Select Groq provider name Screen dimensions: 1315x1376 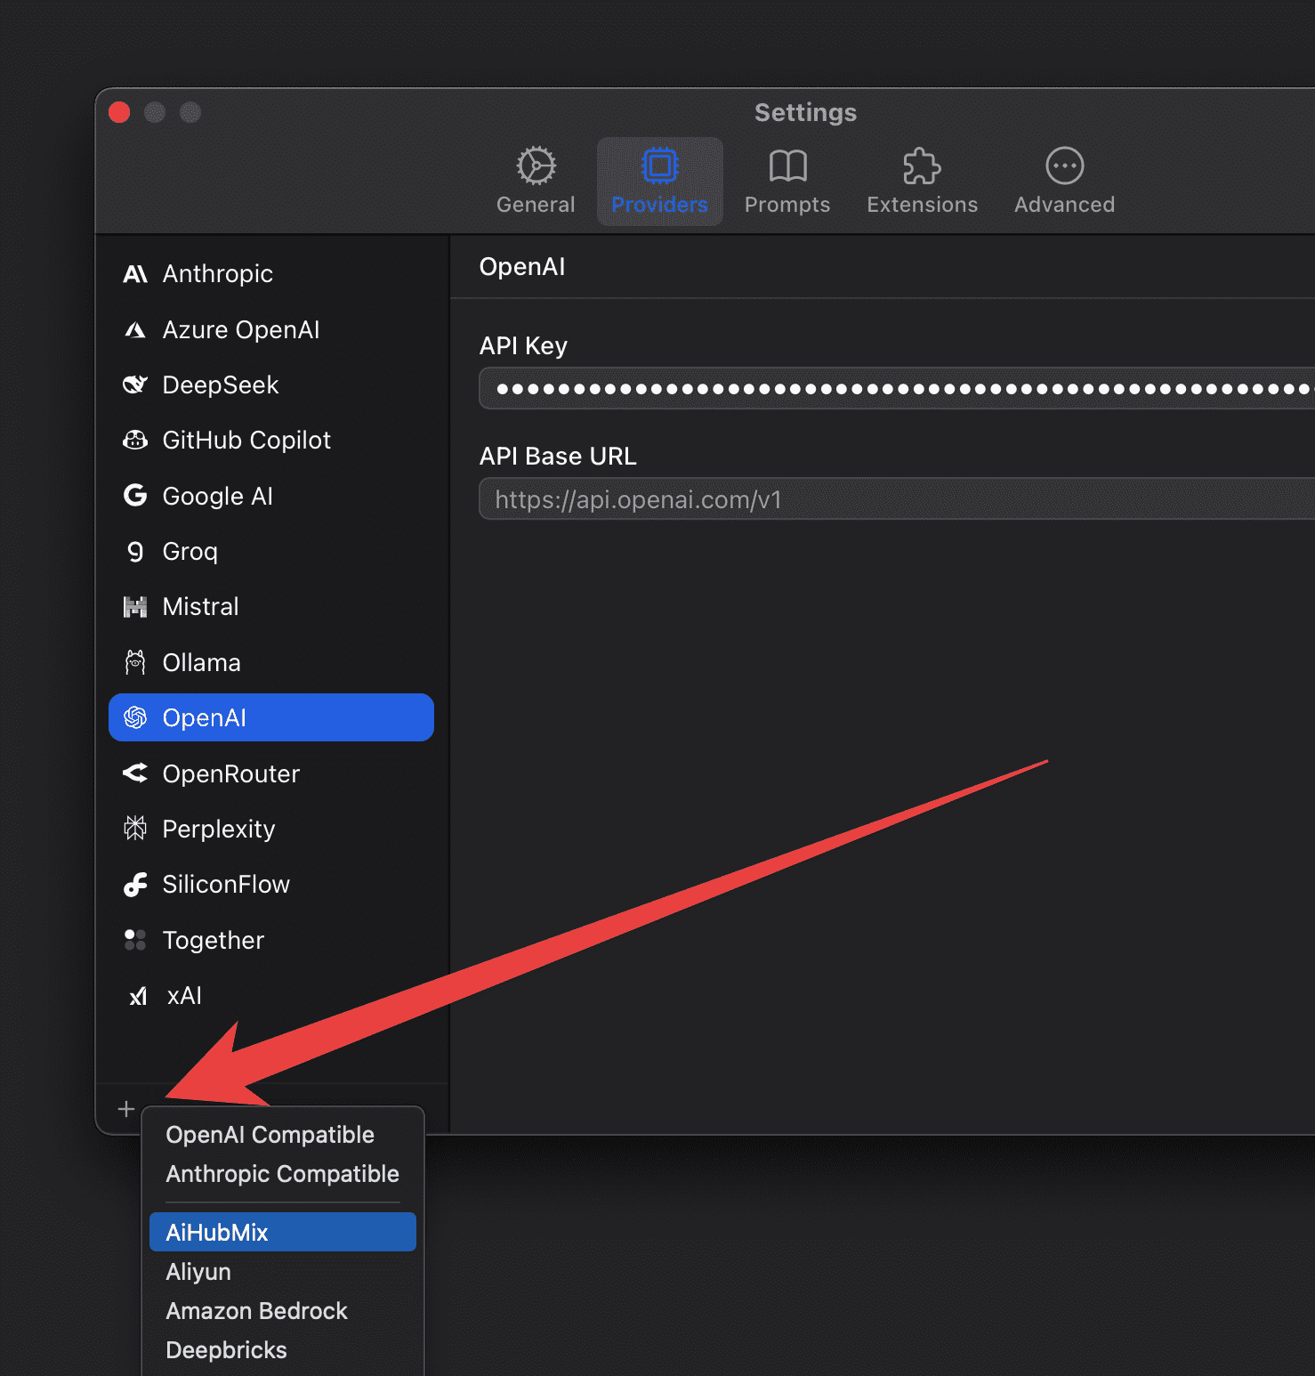(x=190, y=552)
